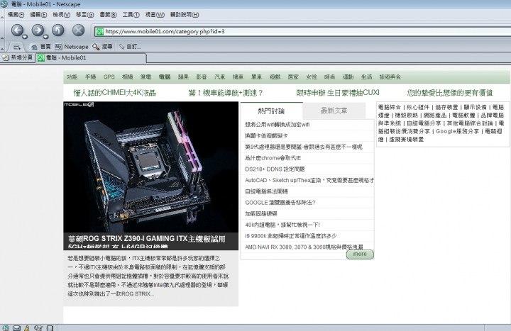Open the 檢視(V) menu
This screenshot has width=511, height=331.
pos(62,15)
